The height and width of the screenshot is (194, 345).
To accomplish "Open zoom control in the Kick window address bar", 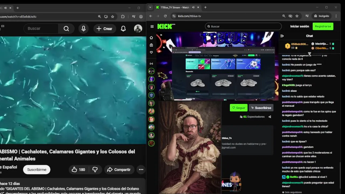I will 284,16.
